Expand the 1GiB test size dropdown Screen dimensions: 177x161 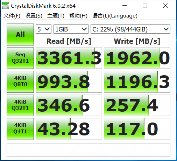[x=71, y=29]
